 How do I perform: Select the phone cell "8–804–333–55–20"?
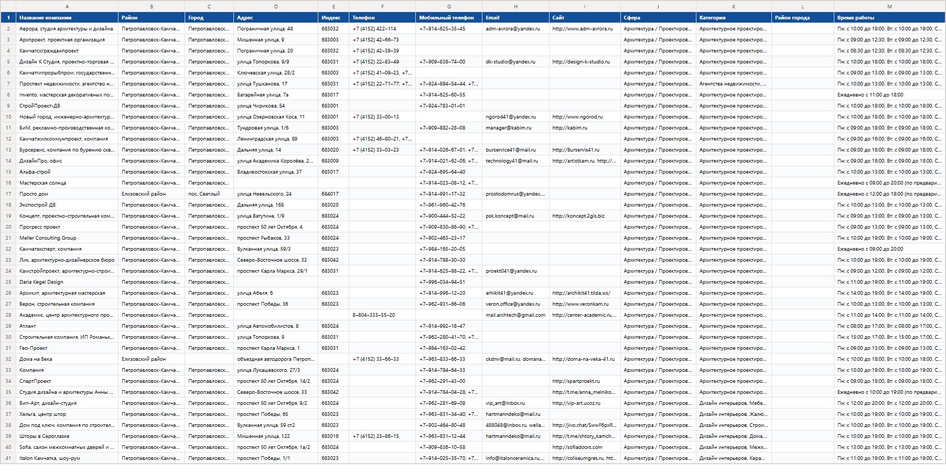382,315
